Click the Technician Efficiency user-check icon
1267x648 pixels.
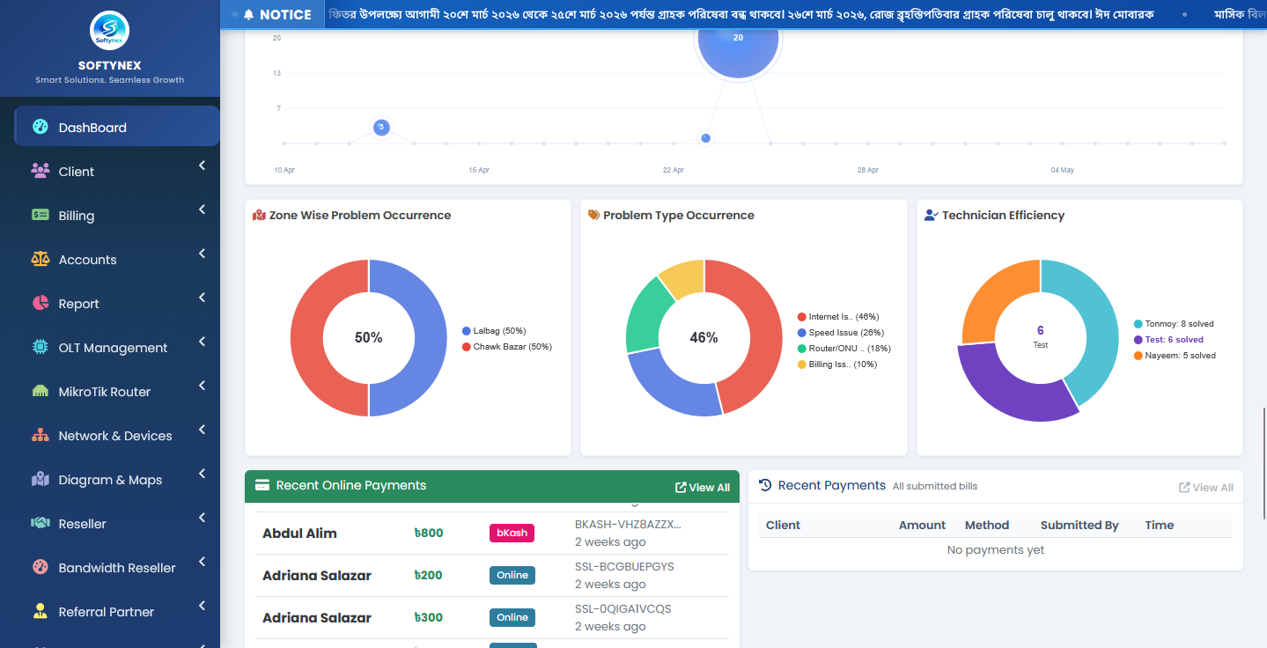pos(931,215)
